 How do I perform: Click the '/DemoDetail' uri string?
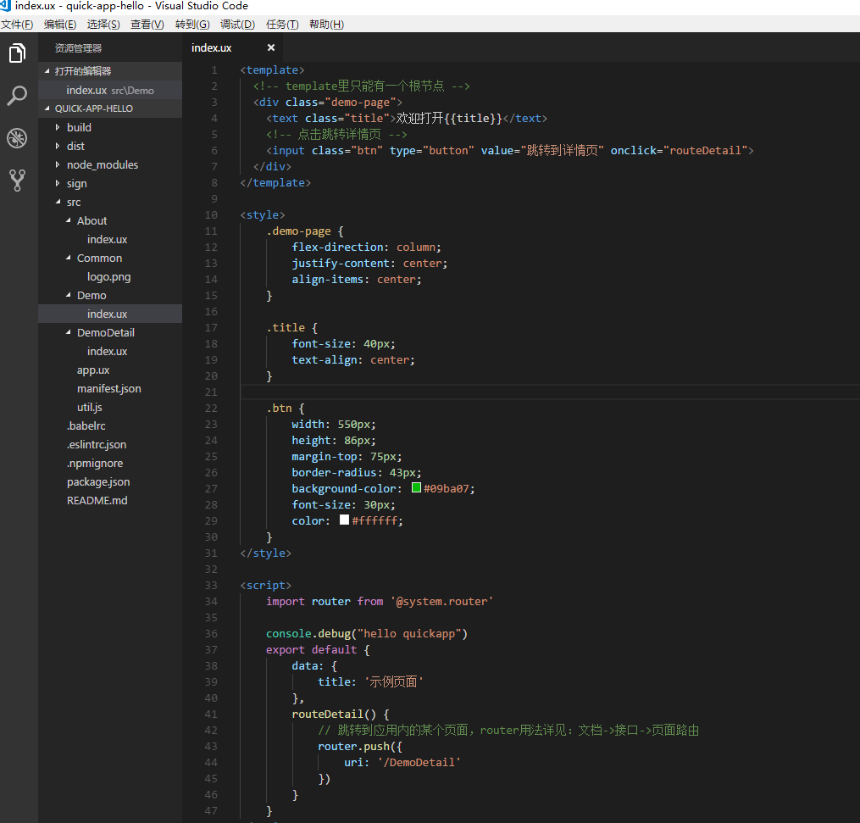pyautogui.click(x=419, y=763)
